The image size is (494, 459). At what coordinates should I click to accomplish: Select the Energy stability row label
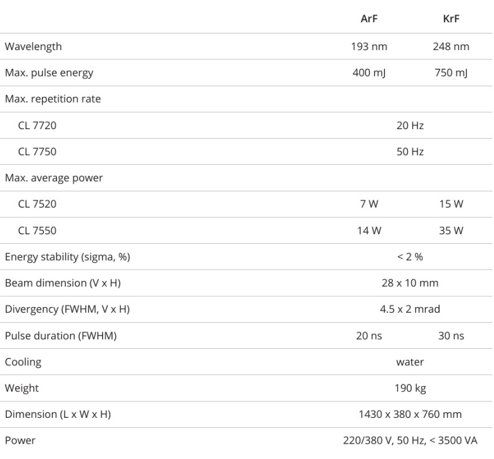click(x=68, y=256)
